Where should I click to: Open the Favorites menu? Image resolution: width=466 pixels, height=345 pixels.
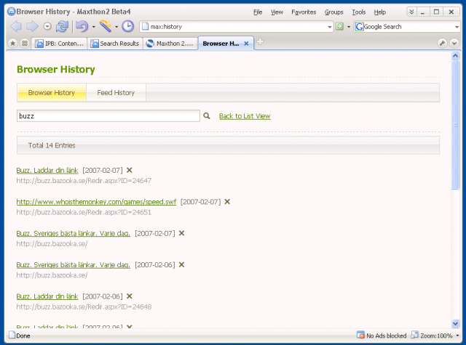click(304, 12)
